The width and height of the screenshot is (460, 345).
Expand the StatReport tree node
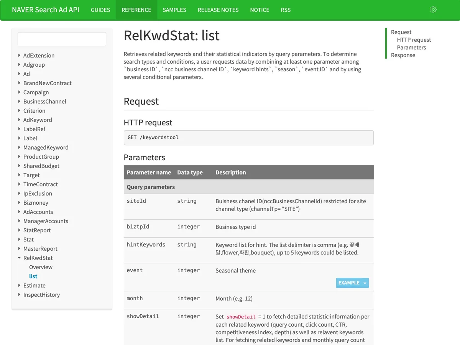(19, 230)
